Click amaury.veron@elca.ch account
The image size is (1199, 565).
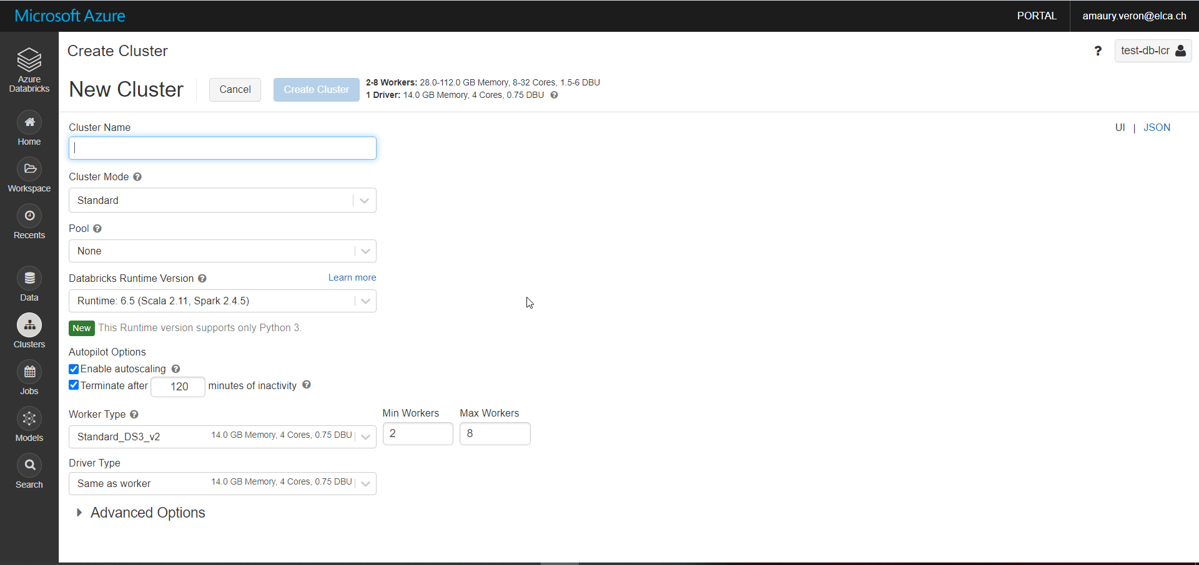pyautogui.click(x=1134, y=16)
